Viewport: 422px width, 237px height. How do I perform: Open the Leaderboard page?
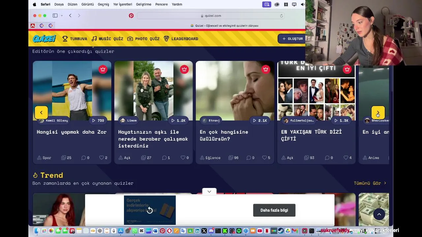pyautogui.click(x=181, y=39)
